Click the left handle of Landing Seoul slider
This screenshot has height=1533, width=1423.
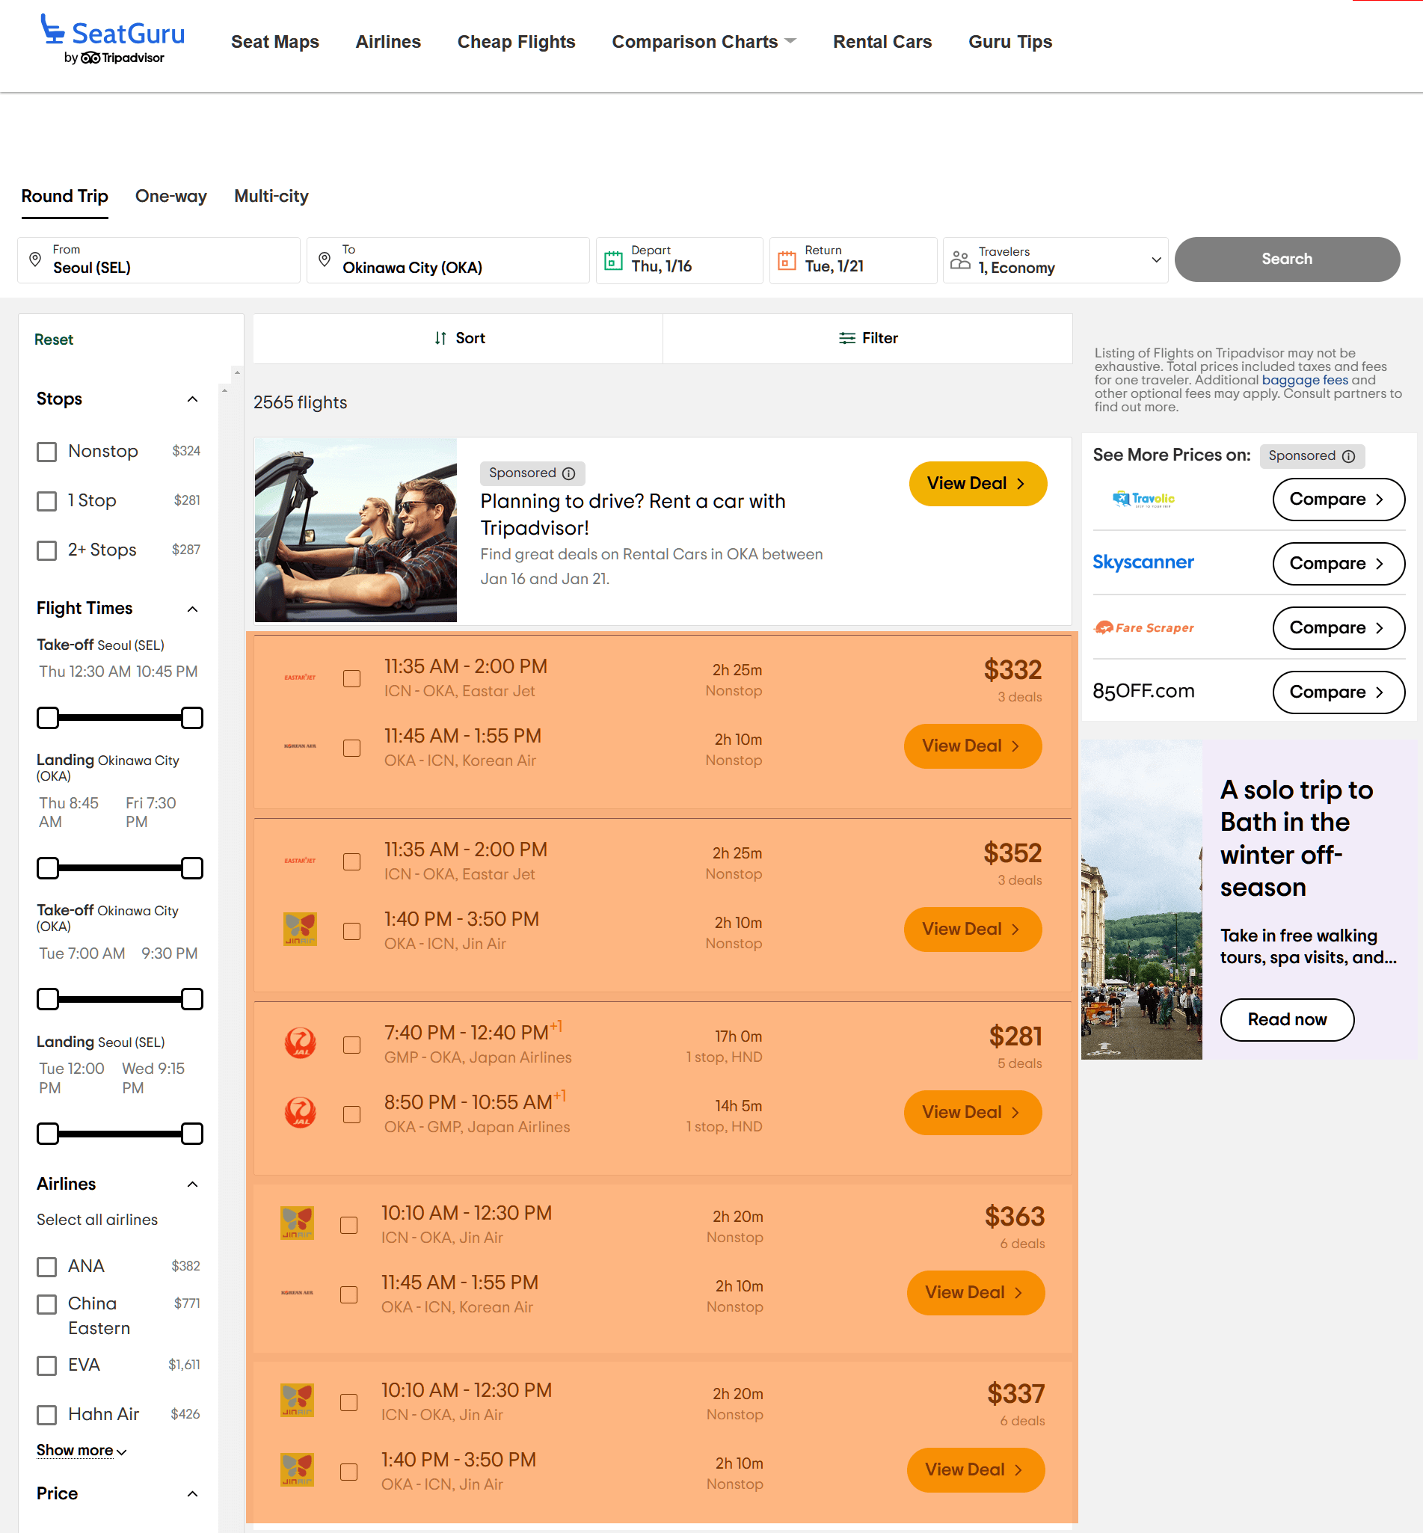point(48,1134)
